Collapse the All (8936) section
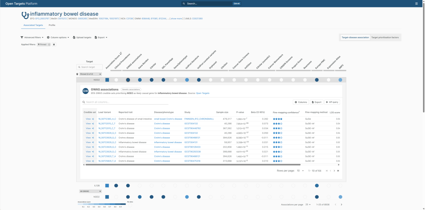The image size is (425, 210). coord(91,191)
